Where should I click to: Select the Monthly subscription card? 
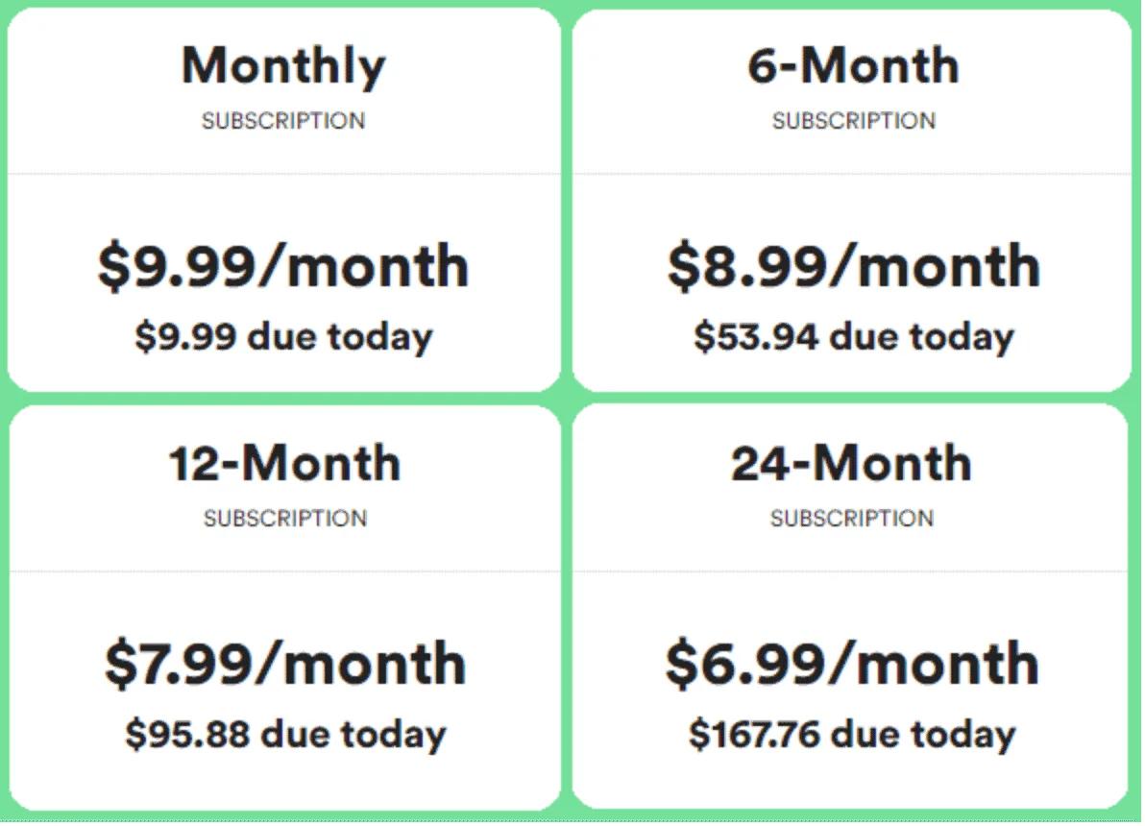(284, 200)
